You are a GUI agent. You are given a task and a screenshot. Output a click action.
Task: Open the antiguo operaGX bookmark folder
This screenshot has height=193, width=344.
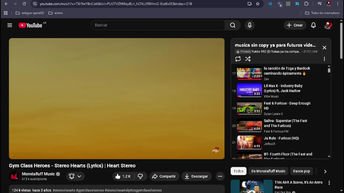tap(30, 13)
